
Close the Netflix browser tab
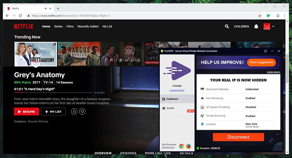[x=50, y=8]
